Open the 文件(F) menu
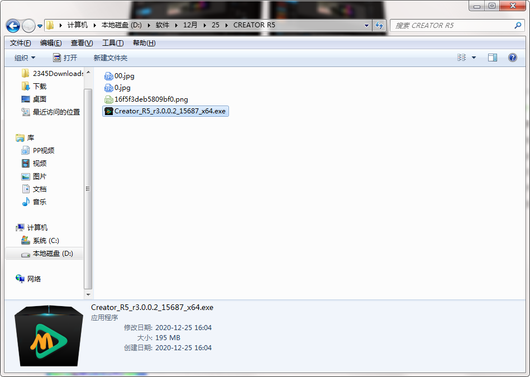The height and width of the screenshot is (377, 530). 20,43
